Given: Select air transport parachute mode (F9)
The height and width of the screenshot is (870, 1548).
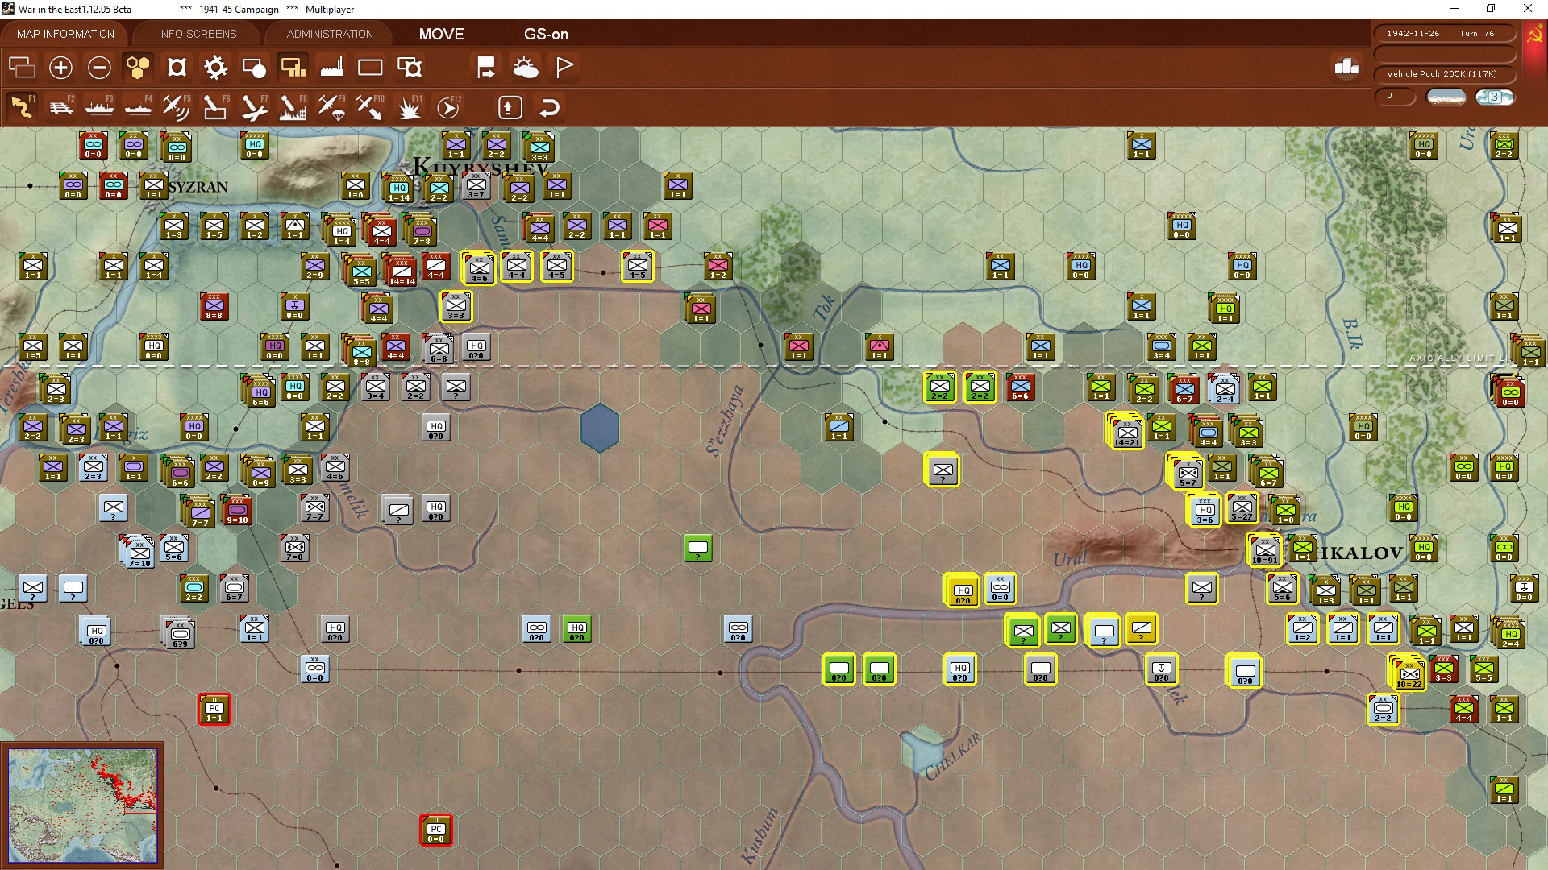Looking at the screenshot, I should point(331,107).
